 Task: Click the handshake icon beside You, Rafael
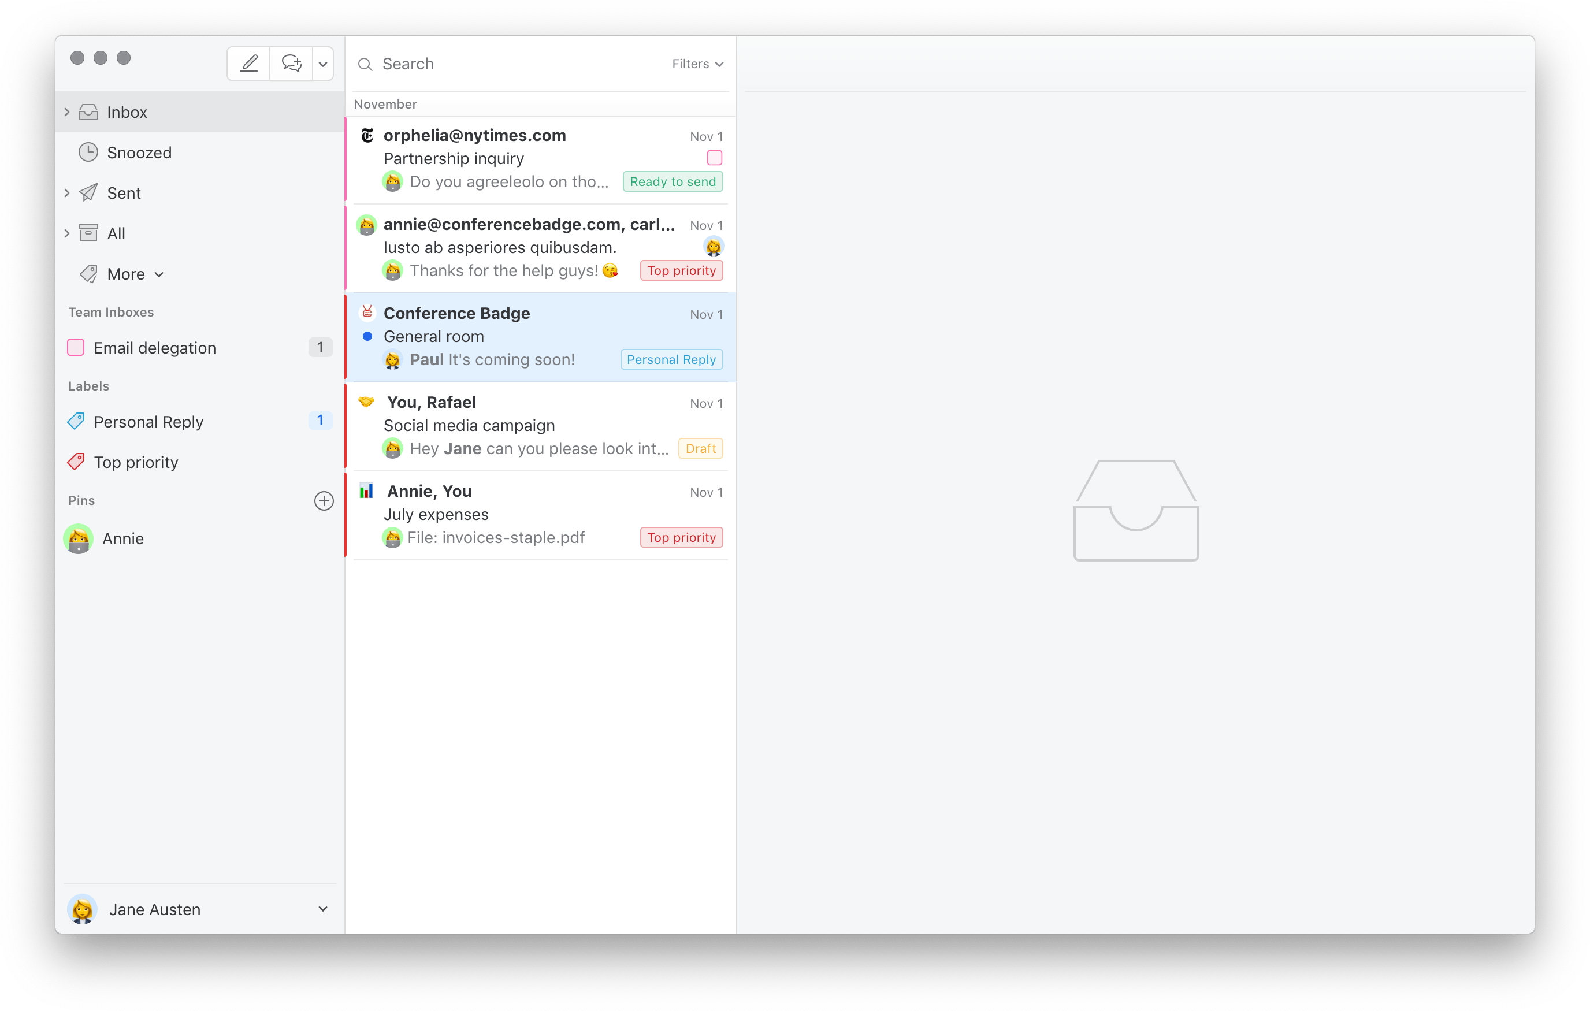point(366,402)
